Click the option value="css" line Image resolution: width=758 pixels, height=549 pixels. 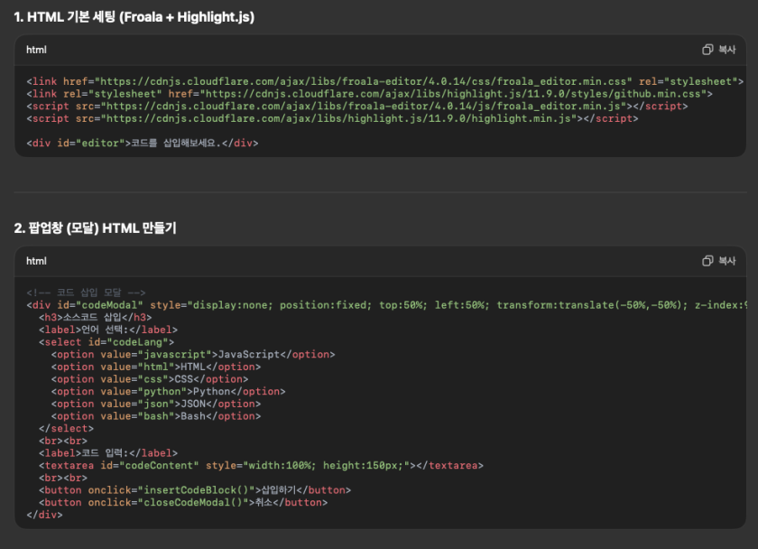click(x=150, y=379)
